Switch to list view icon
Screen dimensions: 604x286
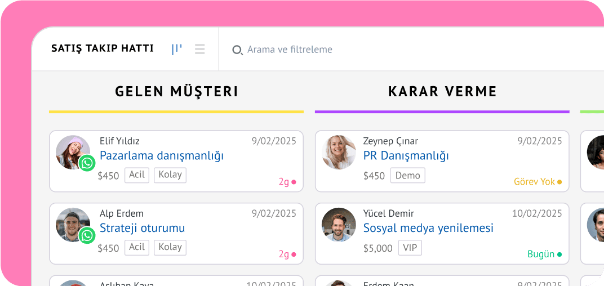point(199,49)
